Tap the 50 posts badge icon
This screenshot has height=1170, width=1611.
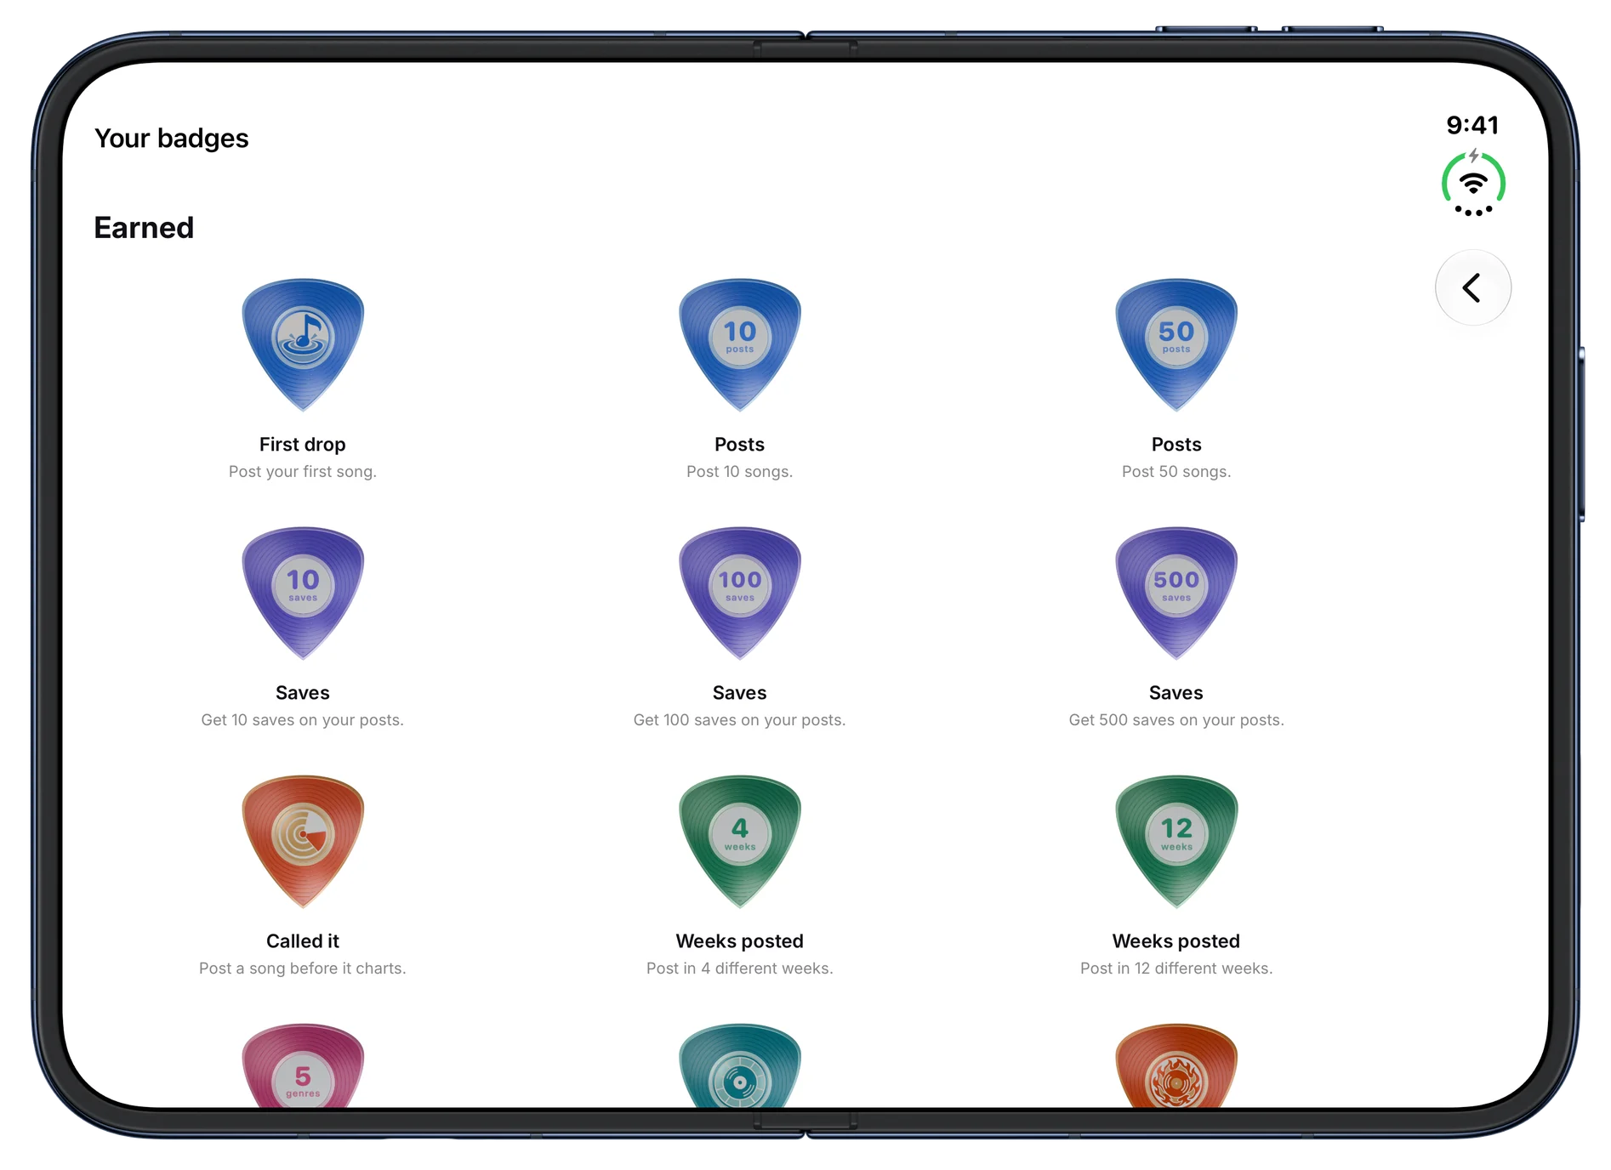pos(1176,344)
